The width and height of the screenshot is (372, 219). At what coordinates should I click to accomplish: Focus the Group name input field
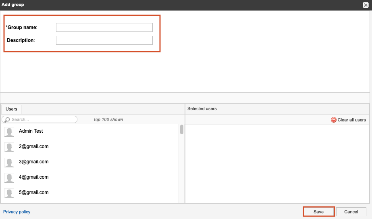(x=104, y=27)
